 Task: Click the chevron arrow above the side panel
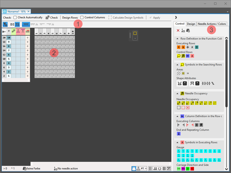click(175, 18)
